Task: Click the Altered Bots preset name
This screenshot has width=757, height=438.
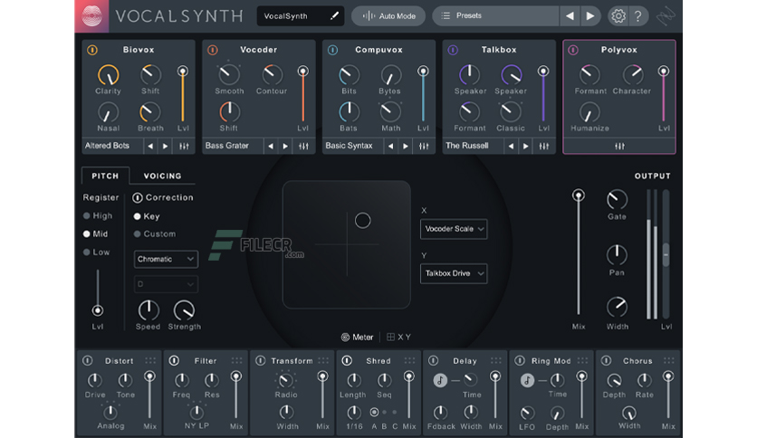Action: (107, 146)
